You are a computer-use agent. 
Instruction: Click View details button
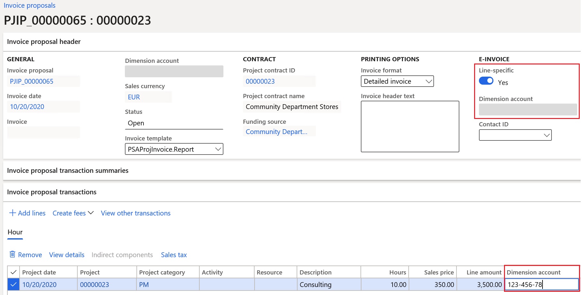pos(67,255)
